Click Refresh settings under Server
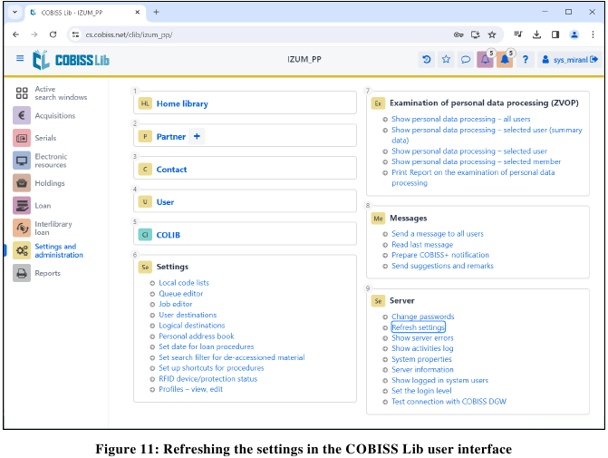608x458 pixels. (418, 327)
